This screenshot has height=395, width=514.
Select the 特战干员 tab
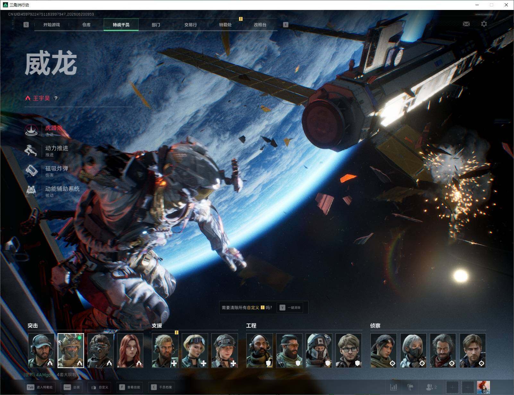[x=121, y=25]
